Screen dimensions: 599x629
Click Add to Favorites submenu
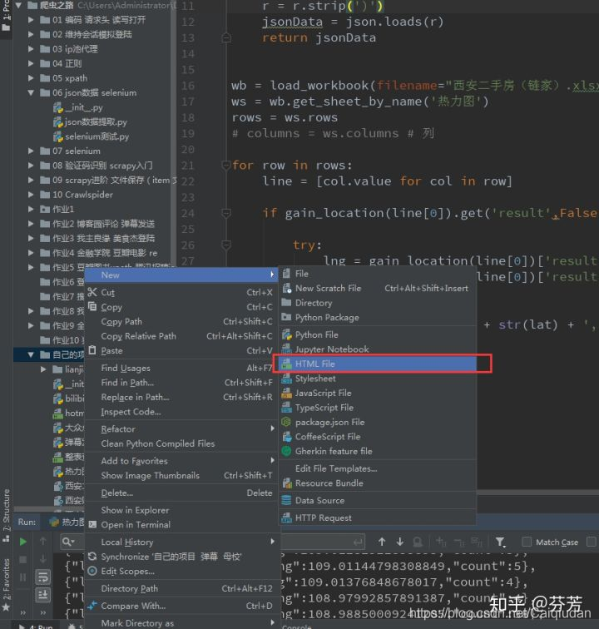[x=181, y=461]
